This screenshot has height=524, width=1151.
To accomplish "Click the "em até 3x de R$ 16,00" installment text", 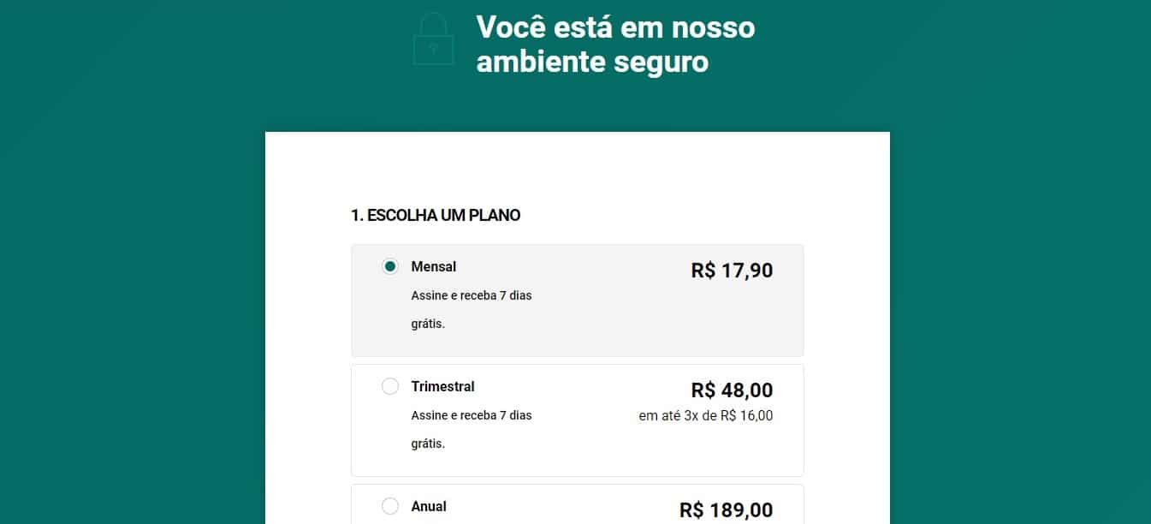I will 705,416.
